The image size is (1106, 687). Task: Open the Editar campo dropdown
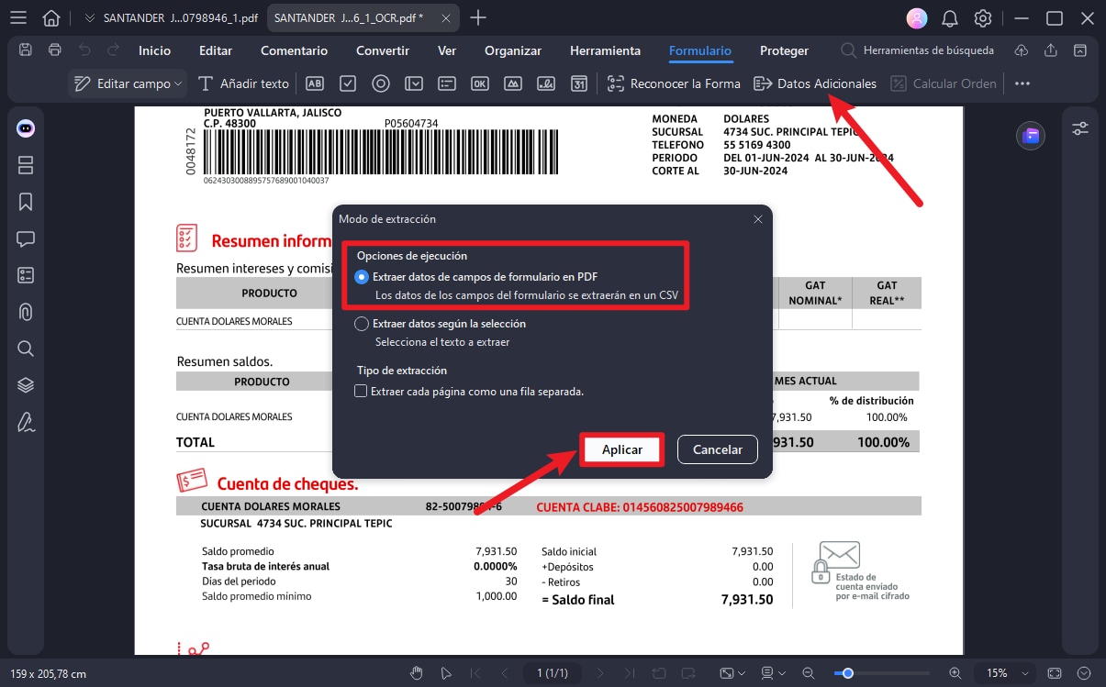click(127, 83)
